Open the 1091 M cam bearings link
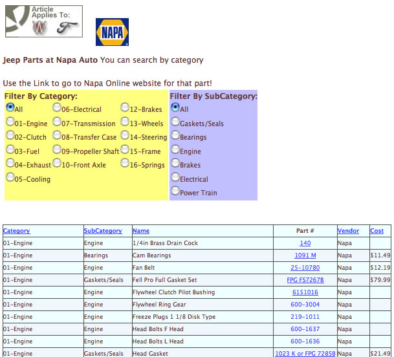 click(x=305, y=255)
